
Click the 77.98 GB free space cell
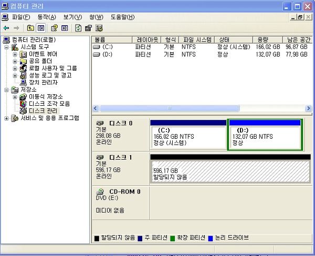297,54
